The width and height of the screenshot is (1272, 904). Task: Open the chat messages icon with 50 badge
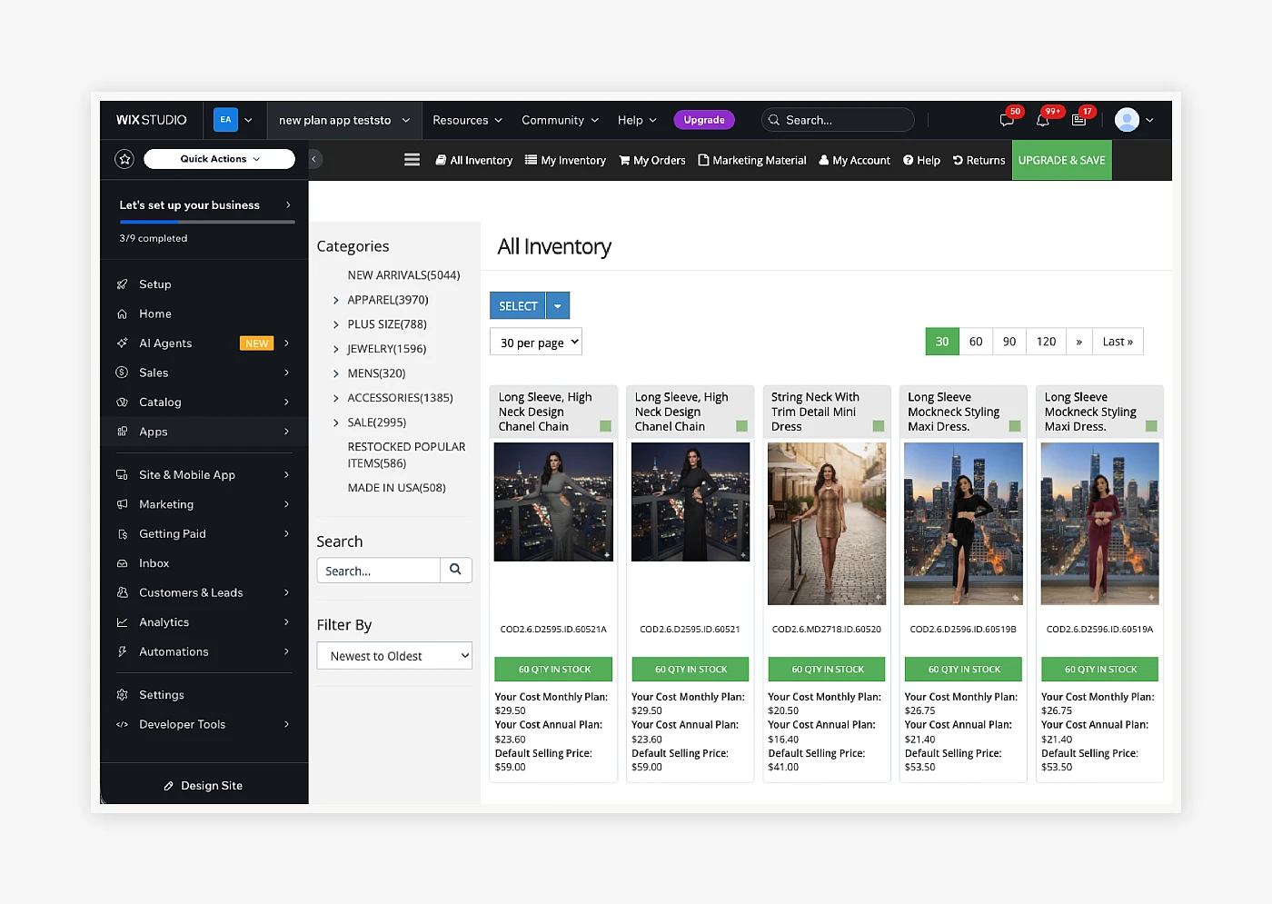point(1007,120)
